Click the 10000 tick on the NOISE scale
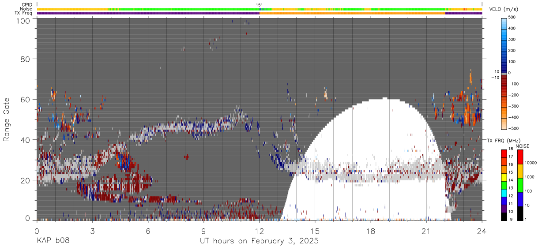 (x=531, y=164)
